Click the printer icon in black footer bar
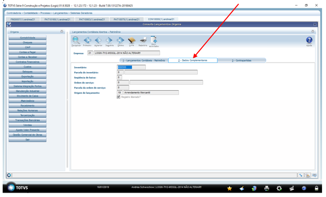 pyautogui.click(x=267, y=188)
